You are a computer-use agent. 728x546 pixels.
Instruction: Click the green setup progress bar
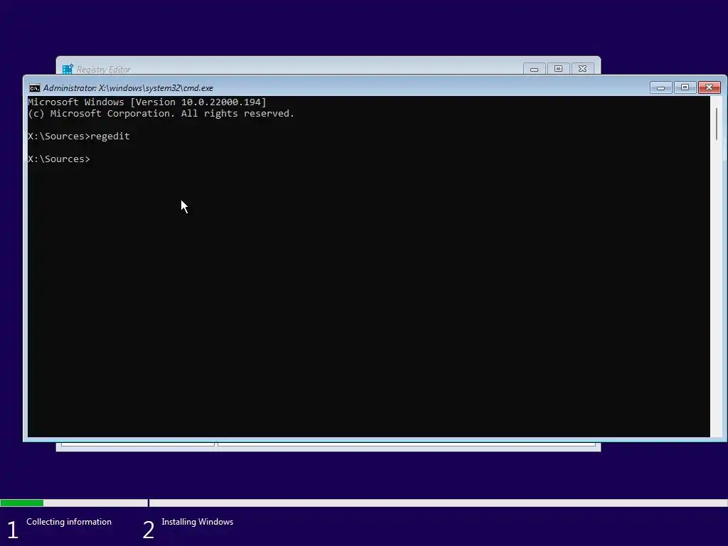coord(22,503)
